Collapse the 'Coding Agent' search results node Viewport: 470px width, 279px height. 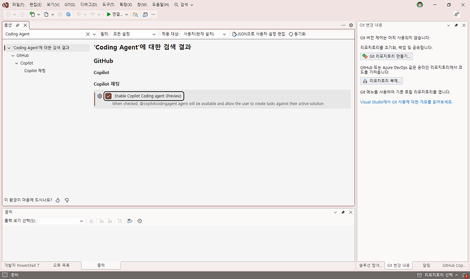coord(9,48)
